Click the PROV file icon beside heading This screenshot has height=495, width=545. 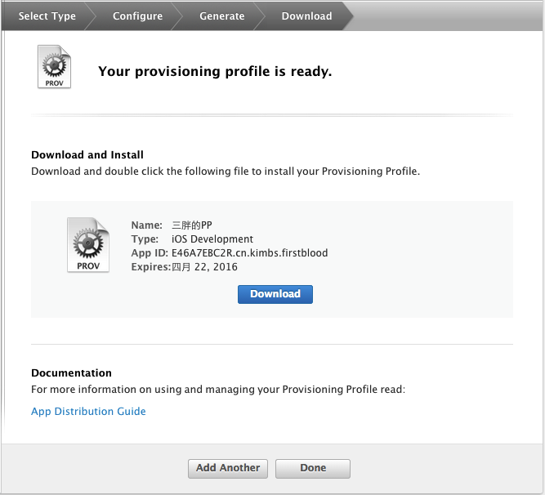coord(54,67)
